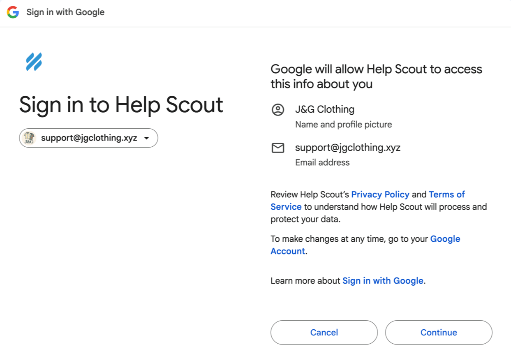This screenshot has width=511, height=356.
Task: Cancel the Help Scout sign-in
Action: [324, 333]
